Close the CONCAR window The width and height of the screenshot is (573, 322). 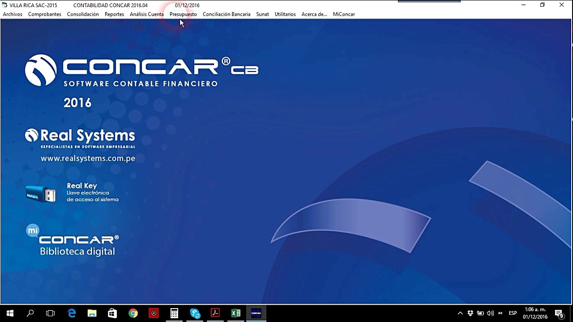562,5
